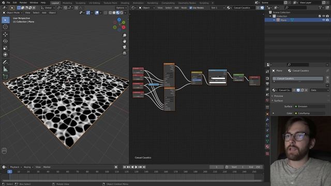This screenshot has width=331, height=186.
Task: Open node editor Object type dropdown
Action: click(x=147, y=8)
